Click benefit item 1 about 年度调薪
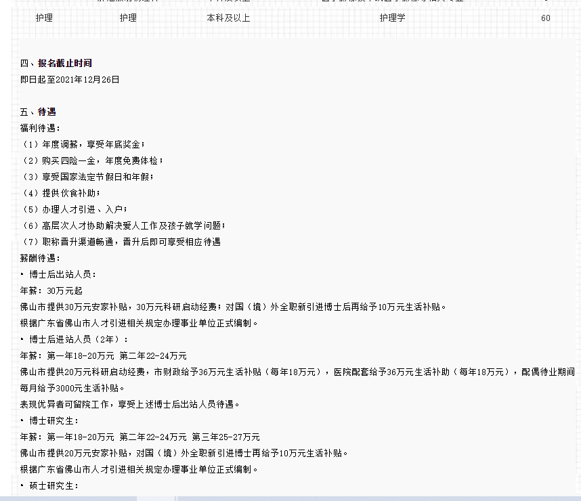 point(83,144)
